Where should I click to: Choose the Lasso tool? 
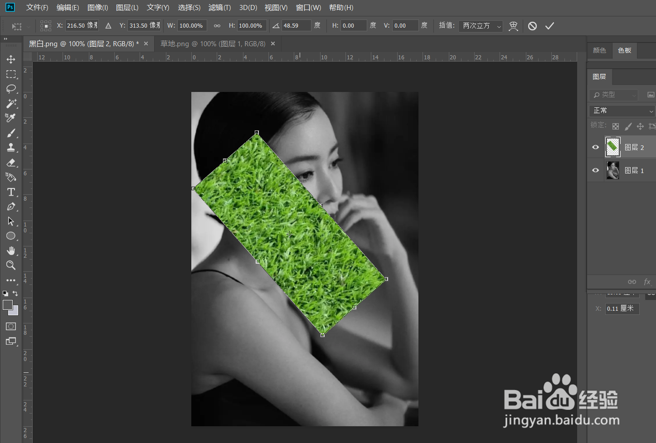[x=11, y=89]
